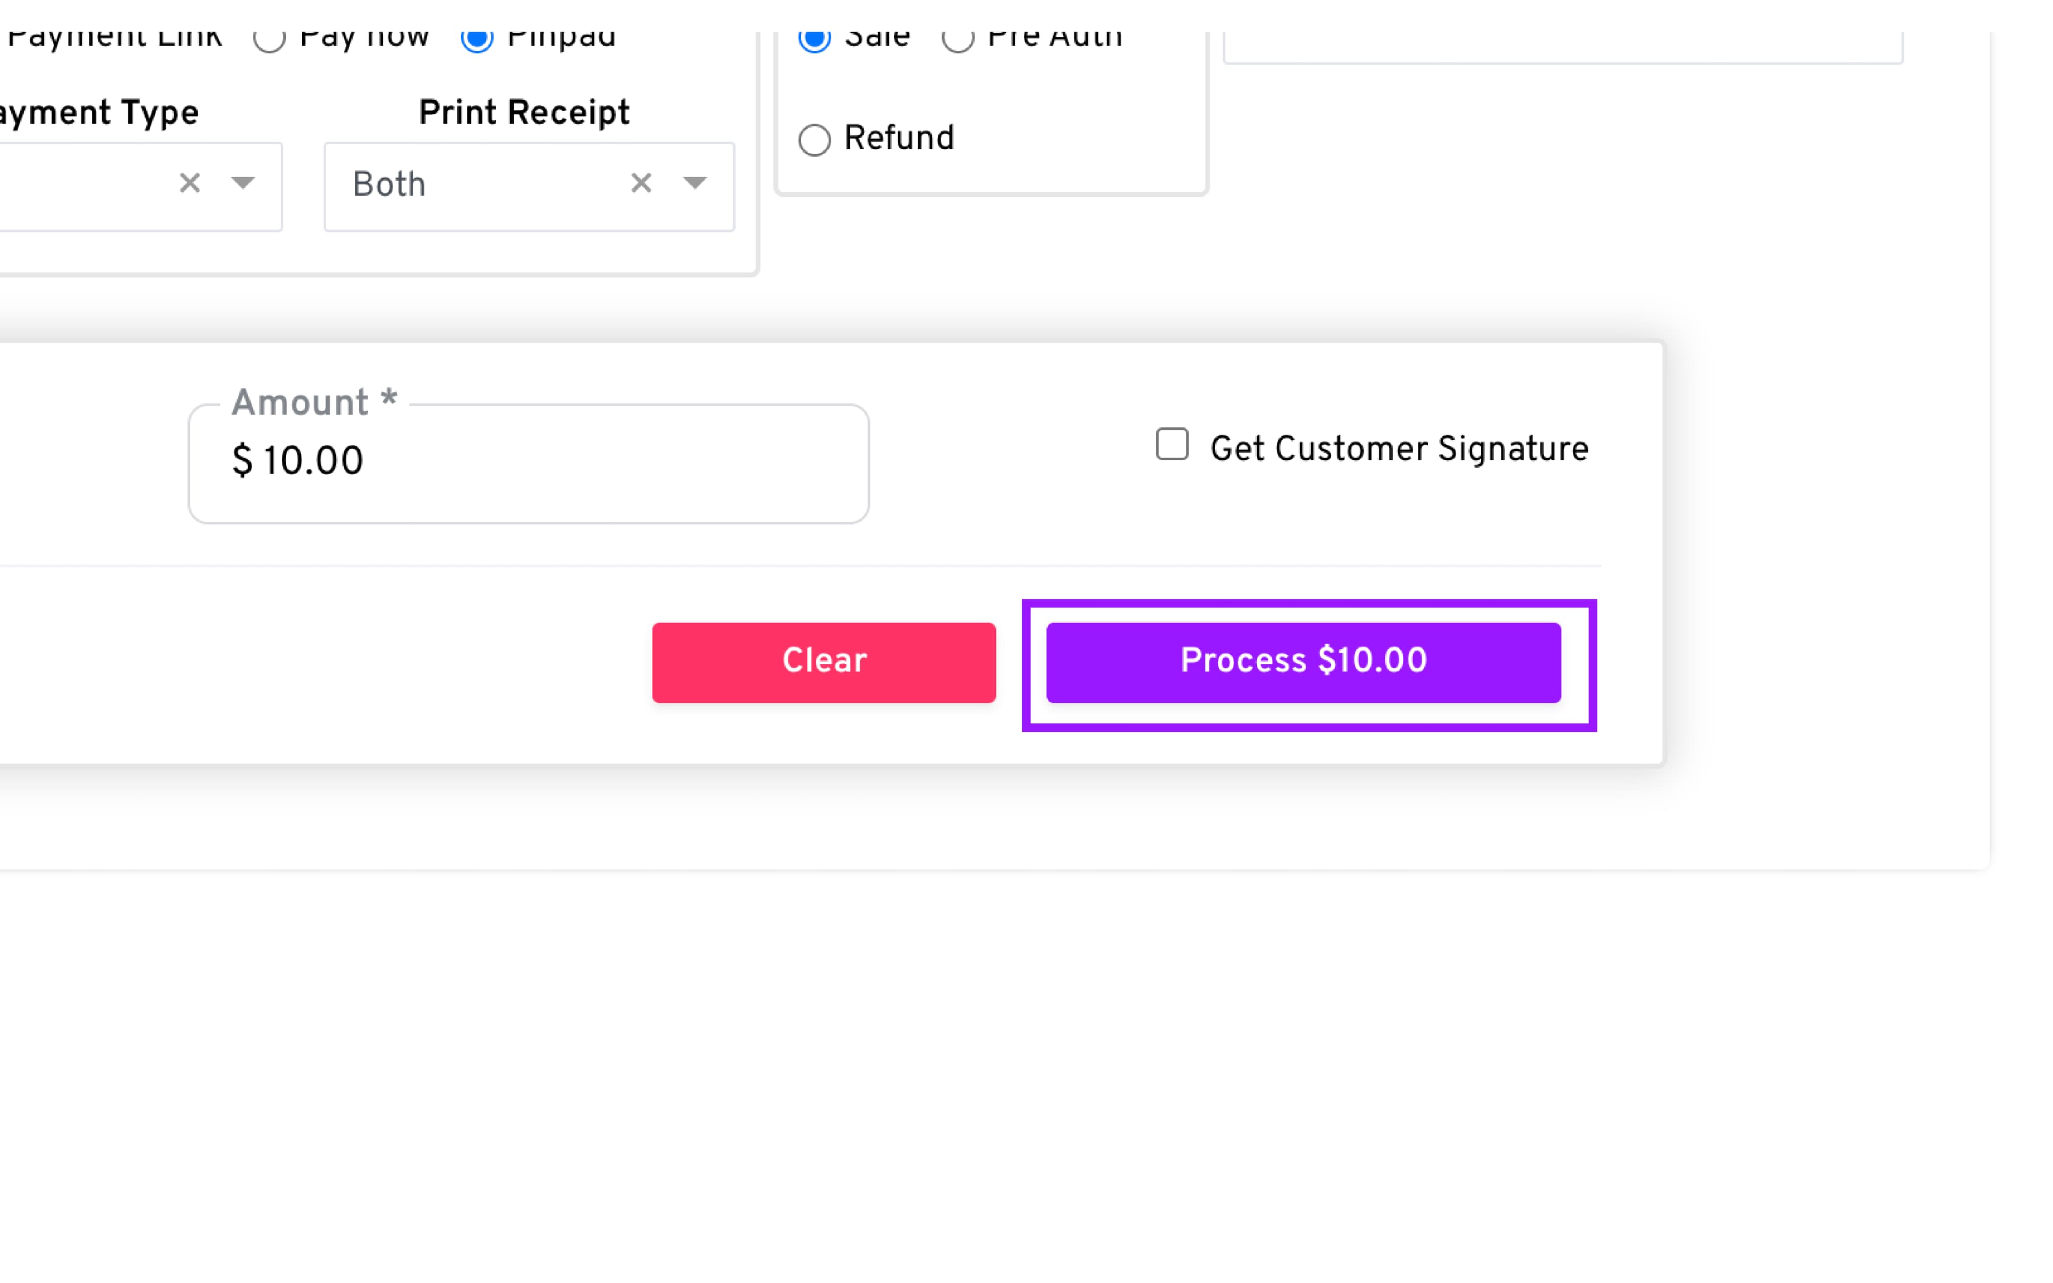Click the 'Get Customer Signature' label text
This screenshot has height=1283, width=2053.
coord(1399,449)
